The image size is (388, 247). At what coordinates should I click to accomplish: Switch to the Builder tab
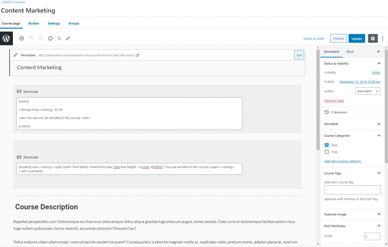coord(34,23)
